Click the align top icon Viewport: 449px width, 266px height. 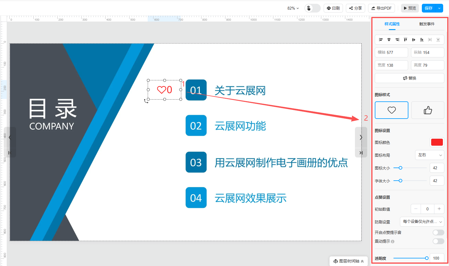[x=405, y=40]
